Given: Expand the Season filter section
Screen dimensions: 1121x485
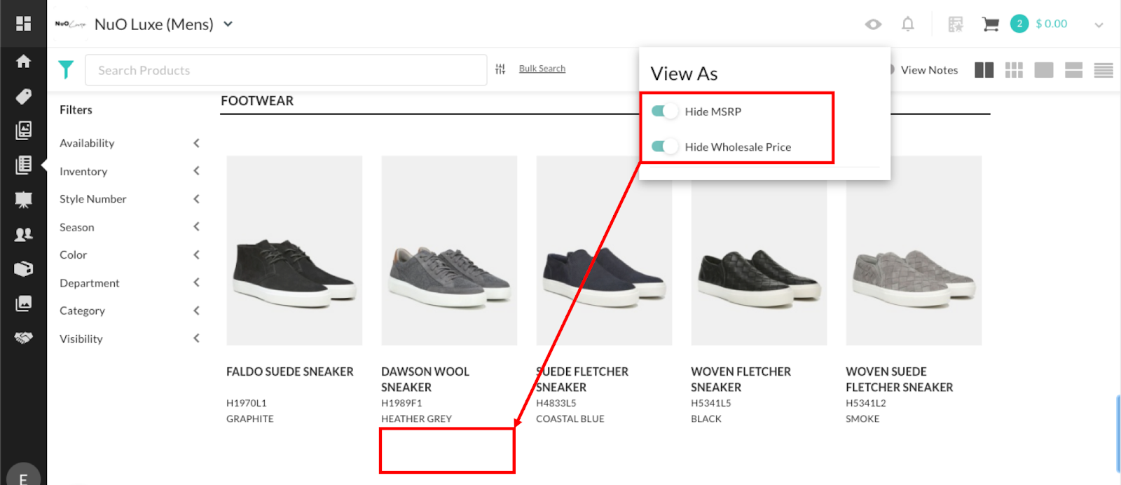Looking at the screenshot, I should 196,227.
